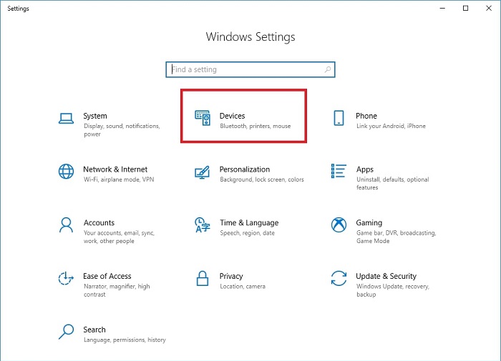Open Network & Internet label

115,169
